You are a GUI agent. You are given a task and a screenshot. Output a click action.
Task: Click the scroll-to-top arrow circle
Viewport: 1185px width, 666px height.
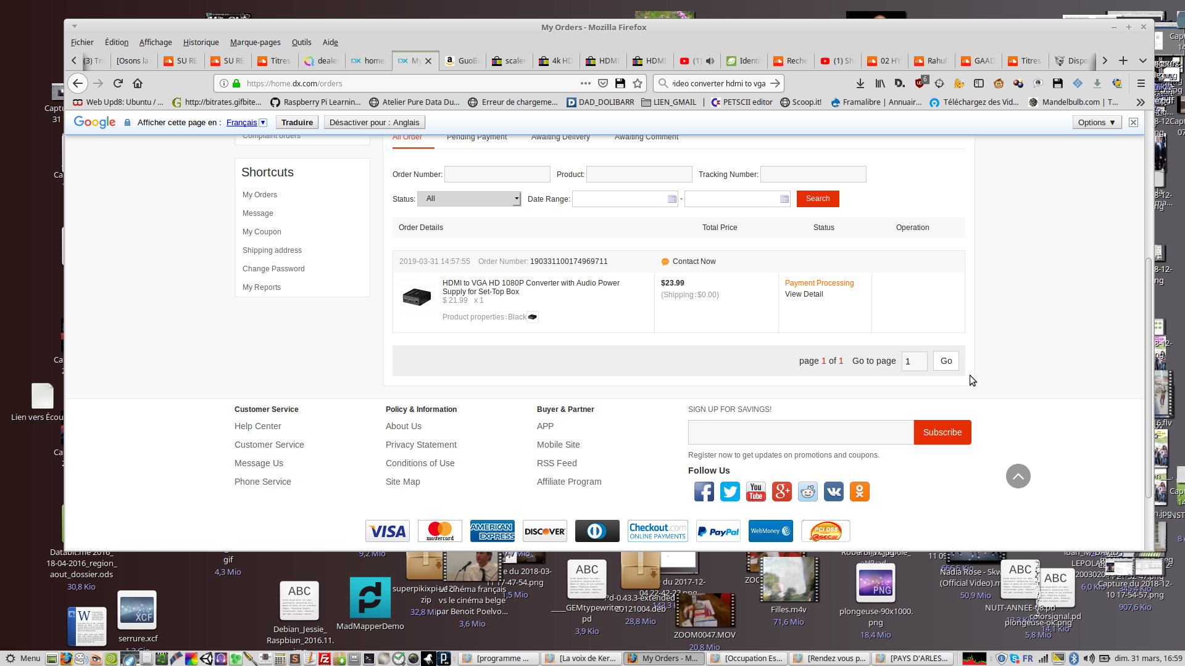click(x=1018, y=476)
